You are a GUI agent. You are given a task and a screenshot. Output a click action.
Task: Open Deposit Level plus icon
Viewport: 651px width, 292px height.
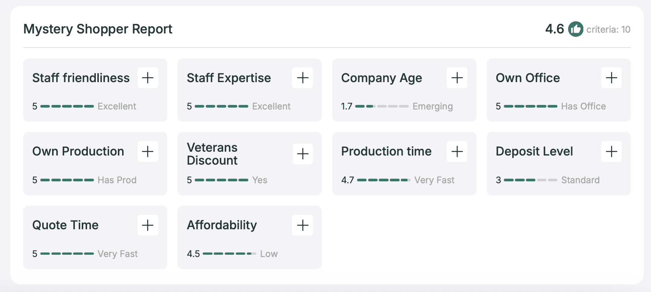[x=611, y=152]
